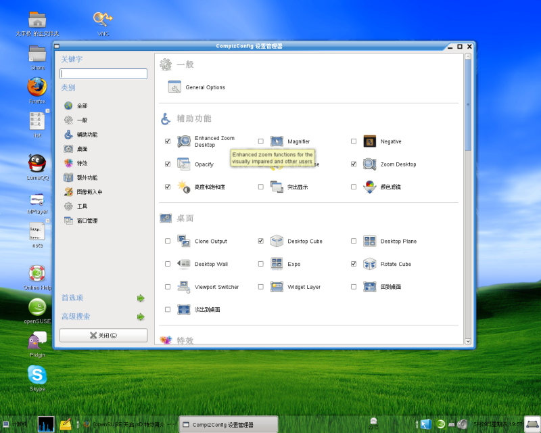Viewport: 541px width, 433px height.
Task: Expand the 首选项 section arrow
Action: [x=141, y=298]
